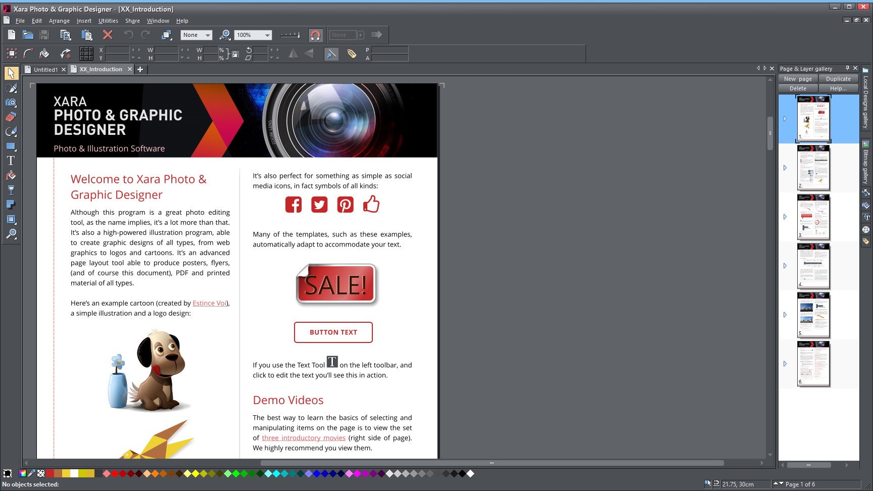873x491 pixels.
Task: Create a new document
Action: 11,35
